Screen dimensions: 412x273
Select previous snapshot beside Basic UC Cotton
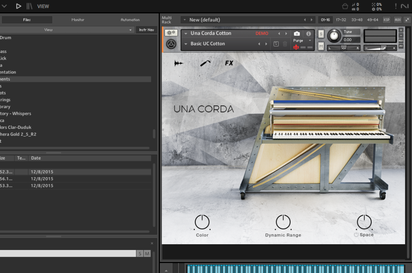tap(259, 44)
